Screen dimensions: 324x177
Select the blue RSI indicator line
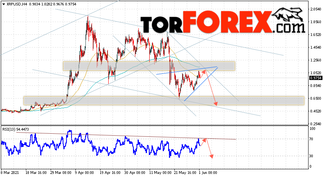(101, 145)
